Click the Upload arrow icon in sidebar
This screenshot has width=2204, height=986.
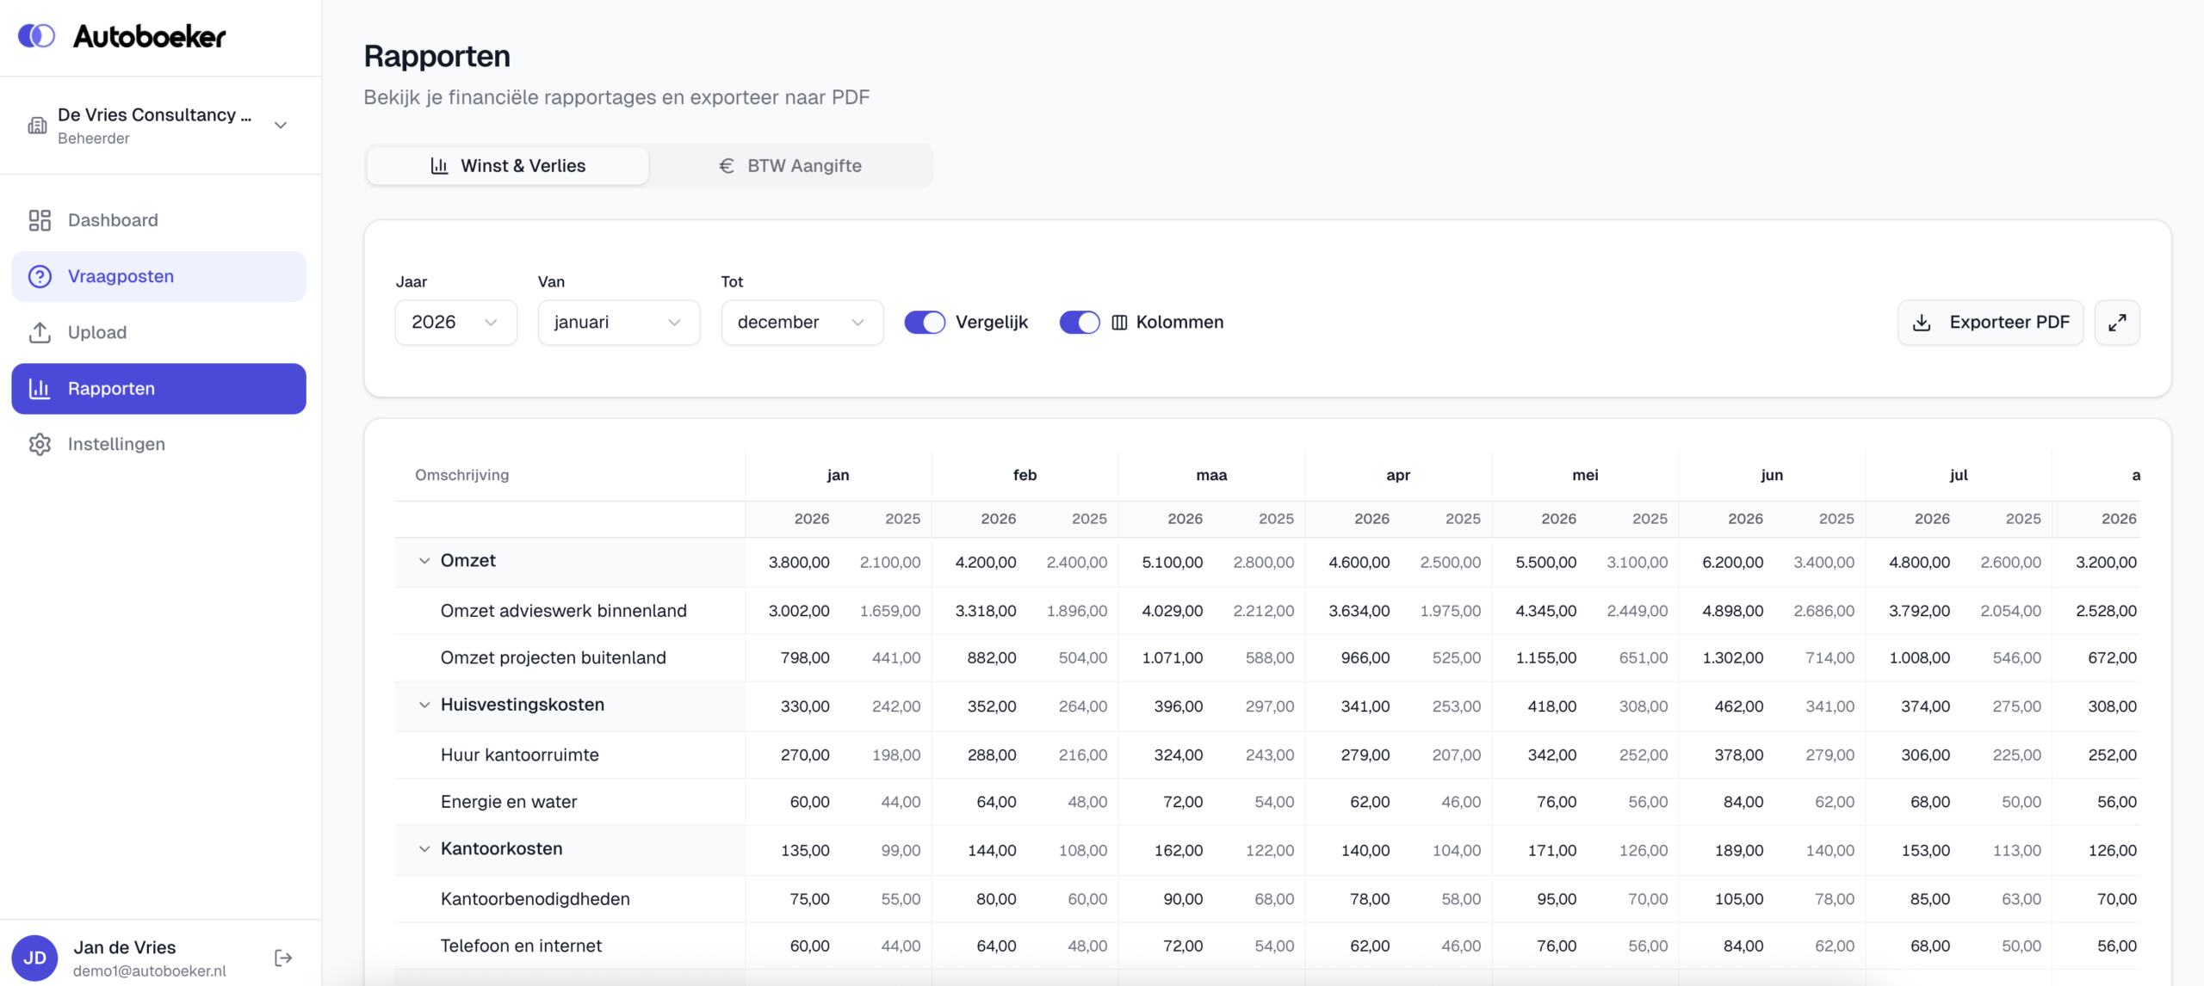pos(40,332)
